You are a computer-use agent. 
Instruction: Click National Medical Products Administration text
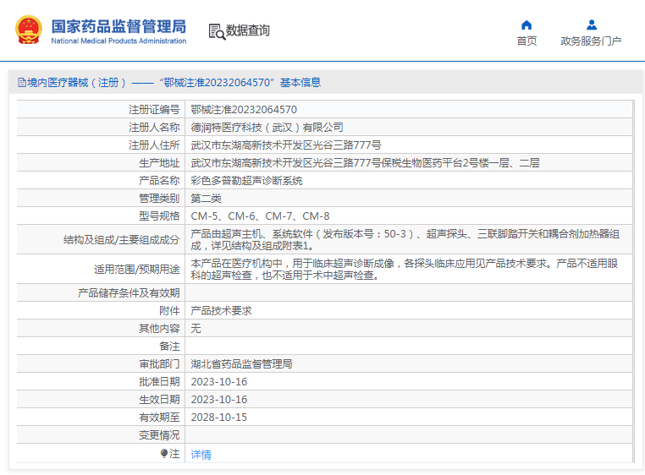coord(119,41)
